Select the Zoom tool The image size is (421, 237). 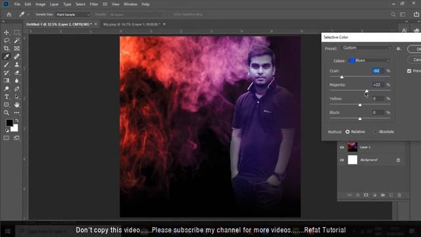[x=7, y=113]
